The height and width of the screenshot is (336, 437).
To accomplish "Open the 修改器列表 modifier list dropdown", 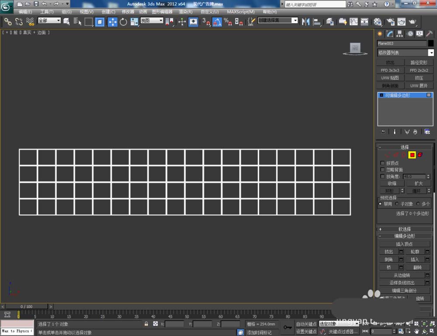I will 406,53.
